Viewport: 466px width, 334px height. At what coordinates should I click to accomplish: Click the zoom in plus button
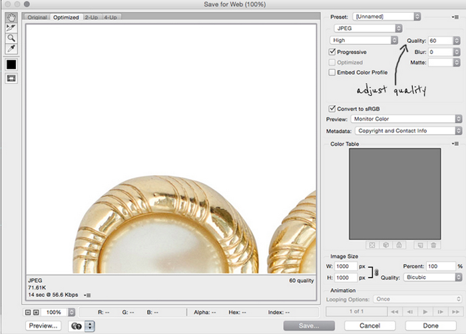pos(36,312)
